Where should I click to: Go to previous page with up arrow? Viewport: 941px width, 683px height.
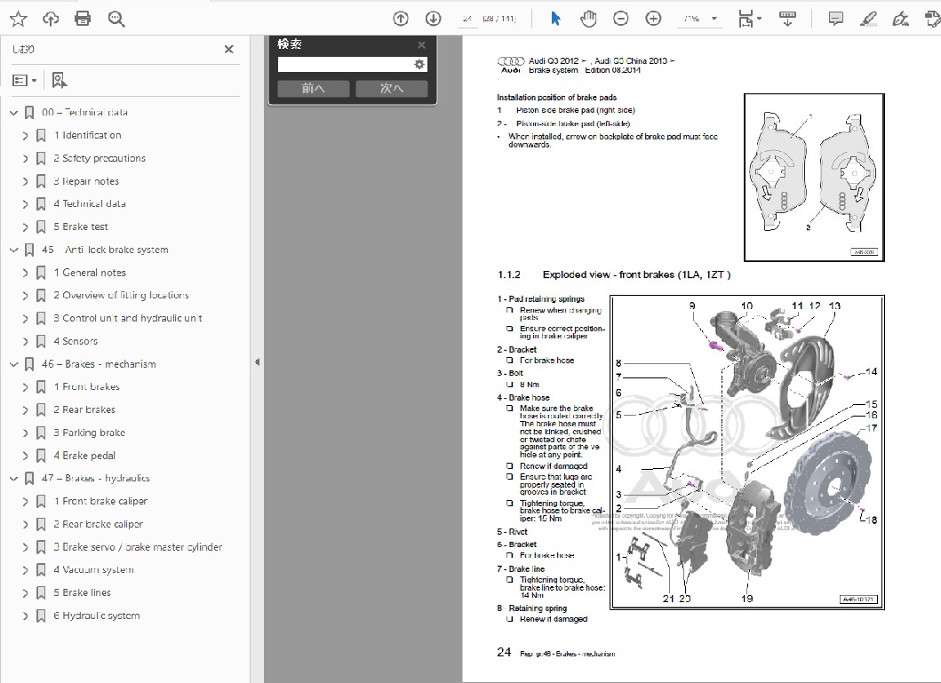[x=401, y=19]
